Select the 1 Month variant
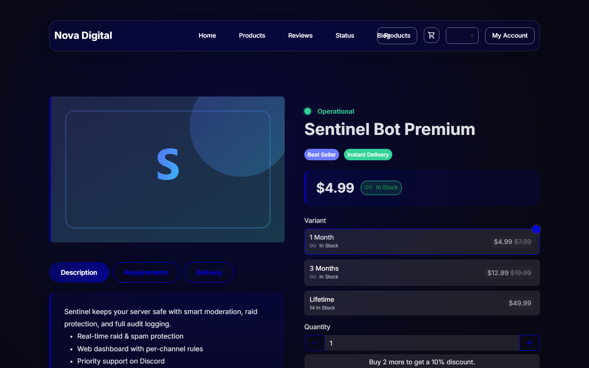 (x=422, y=242)
